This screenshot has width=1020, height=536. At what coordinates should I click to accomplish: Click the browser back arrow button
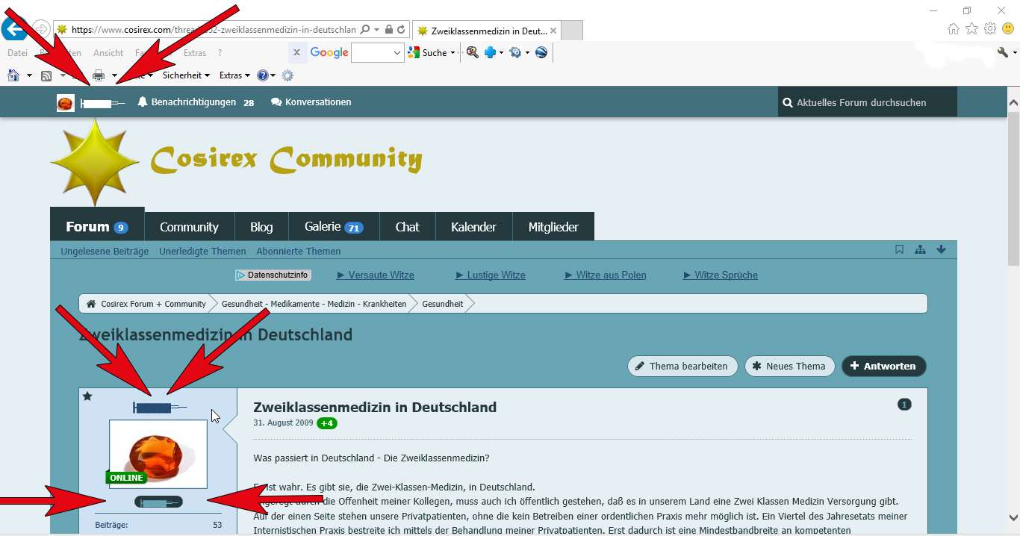click(x=13, y=29)
